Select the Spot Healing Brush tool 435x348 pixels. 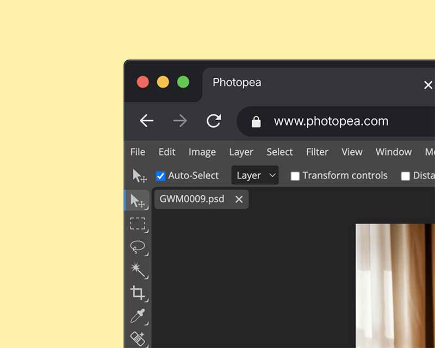[138, 339]
